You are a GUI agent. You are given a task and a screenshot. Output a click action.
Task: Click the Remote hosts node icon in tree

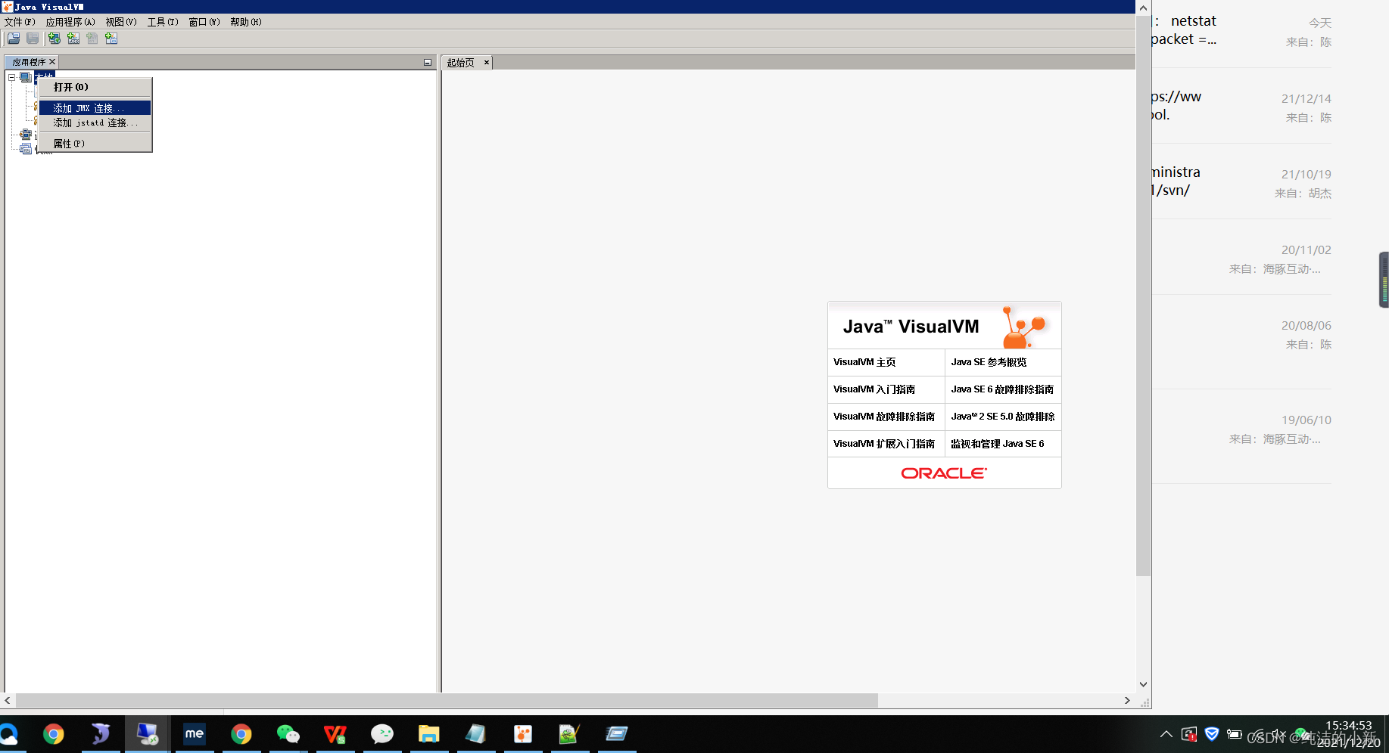26,135
